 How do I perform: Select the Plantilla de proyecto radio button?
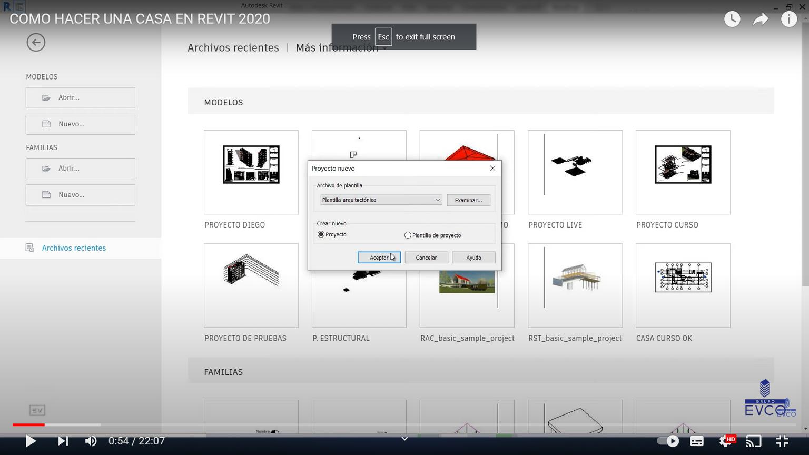click(408, 235)
